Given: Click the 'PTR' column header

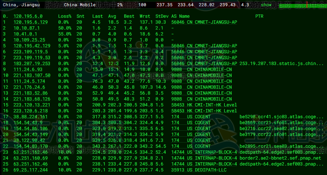Looking at the screenshot, I should point(259,16).
